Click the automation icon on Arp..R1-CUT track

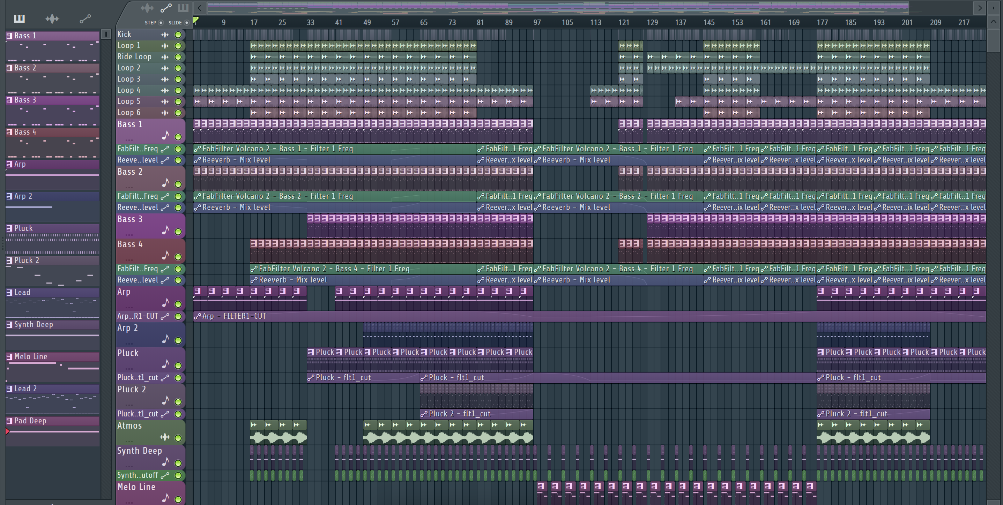pos(165,316)
